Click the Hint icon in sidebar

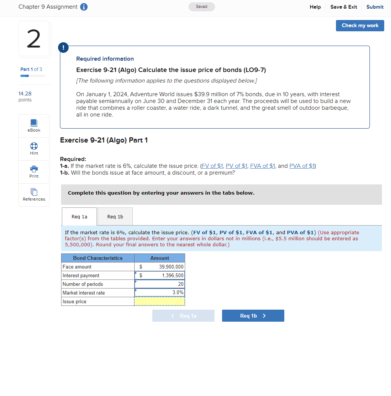point(34,149)
